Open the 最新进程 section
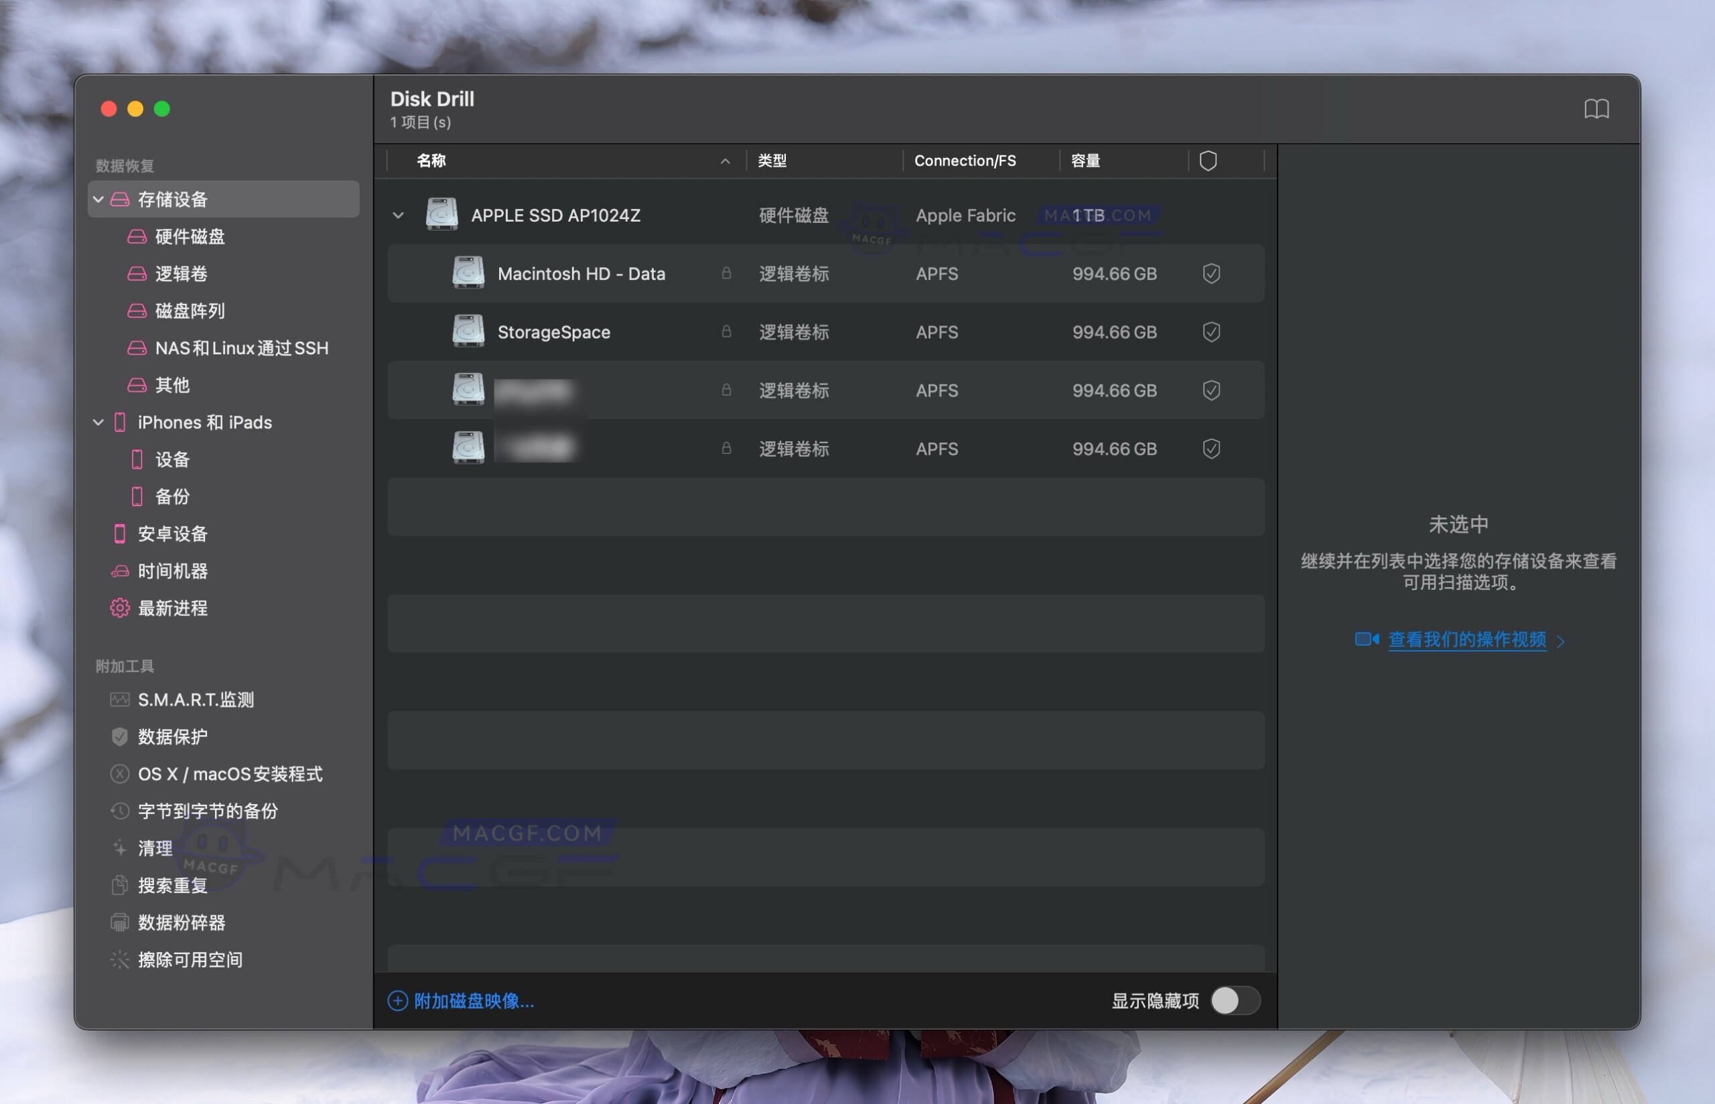Screen dimensions: 1715x1104 173,608
